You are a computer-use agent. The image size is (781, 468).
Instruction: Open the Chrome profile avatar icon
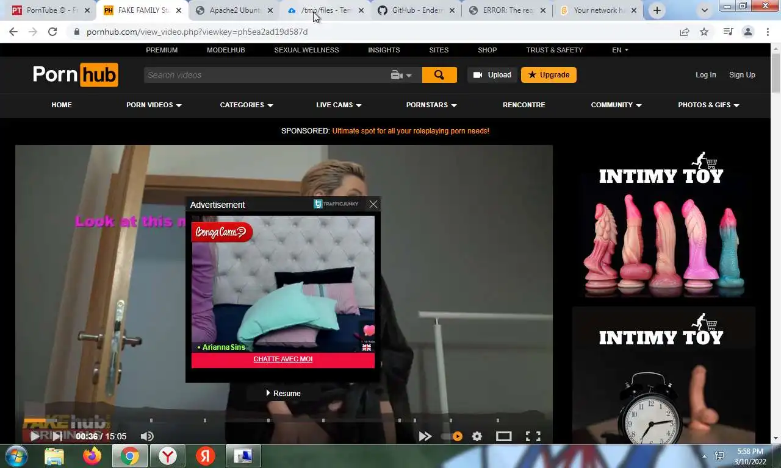pos(748,32)
